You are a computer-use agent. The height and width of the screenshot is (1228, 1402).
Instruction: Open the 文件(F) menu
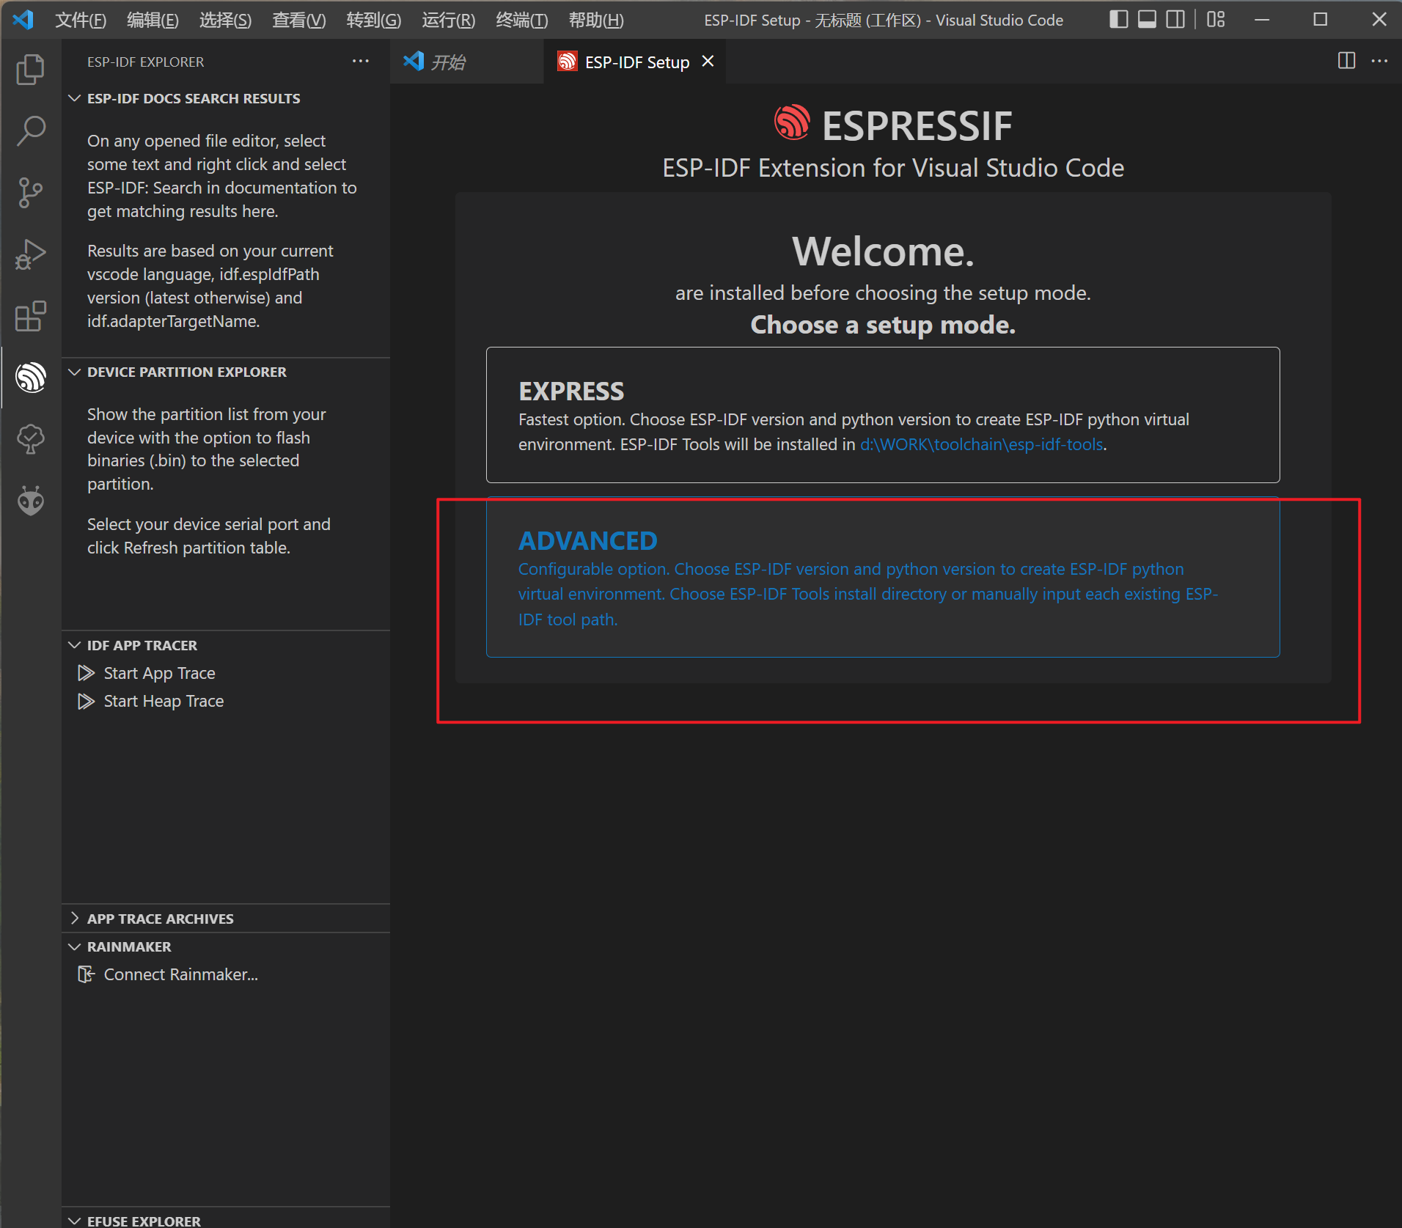81,20
